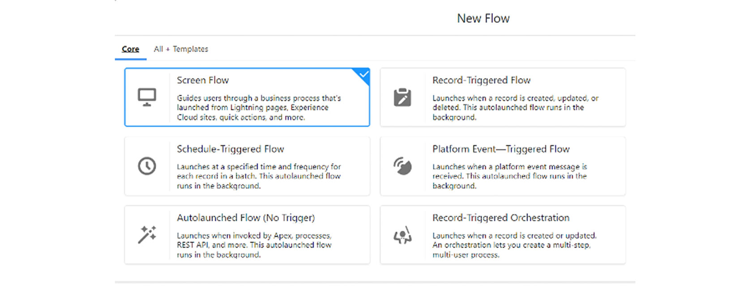Viewport: 752px width, 299px height.
Task: Click the Schedule-Triggered Flow description text
Action: pos(259,177)
